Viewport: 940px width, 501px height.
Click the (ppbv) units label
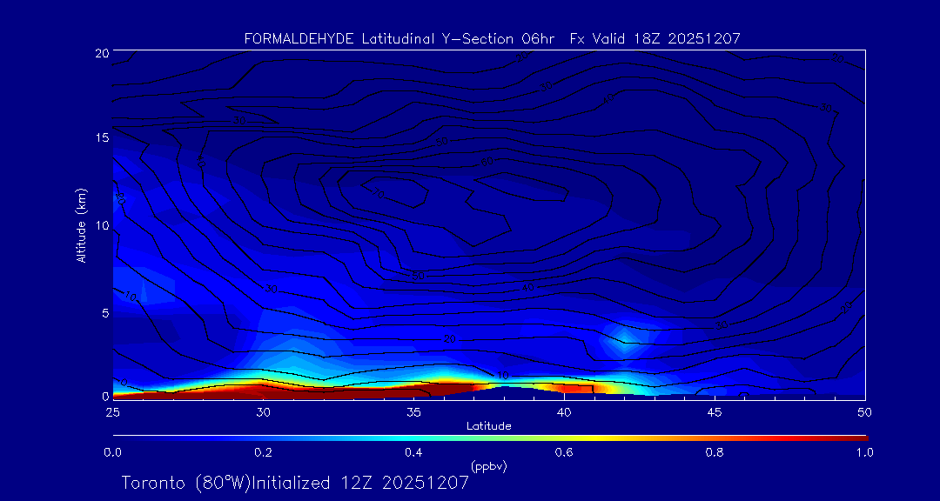[488, 466]
